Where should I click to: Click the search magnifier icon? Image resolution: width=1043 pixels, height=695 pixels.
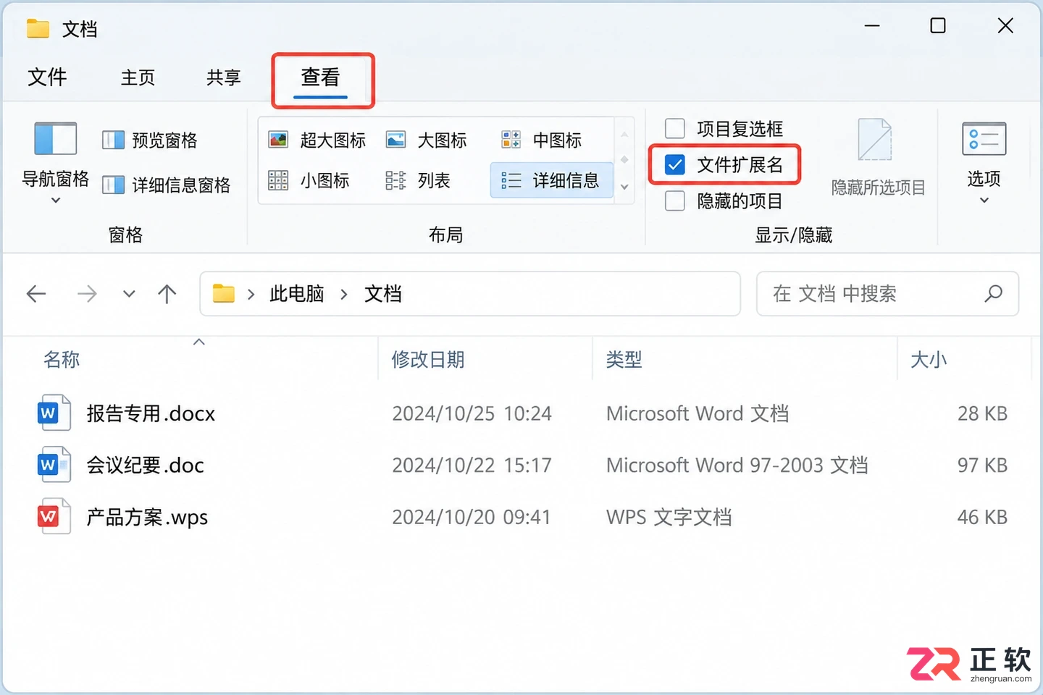pyautogui.click(x=994, y=293)
